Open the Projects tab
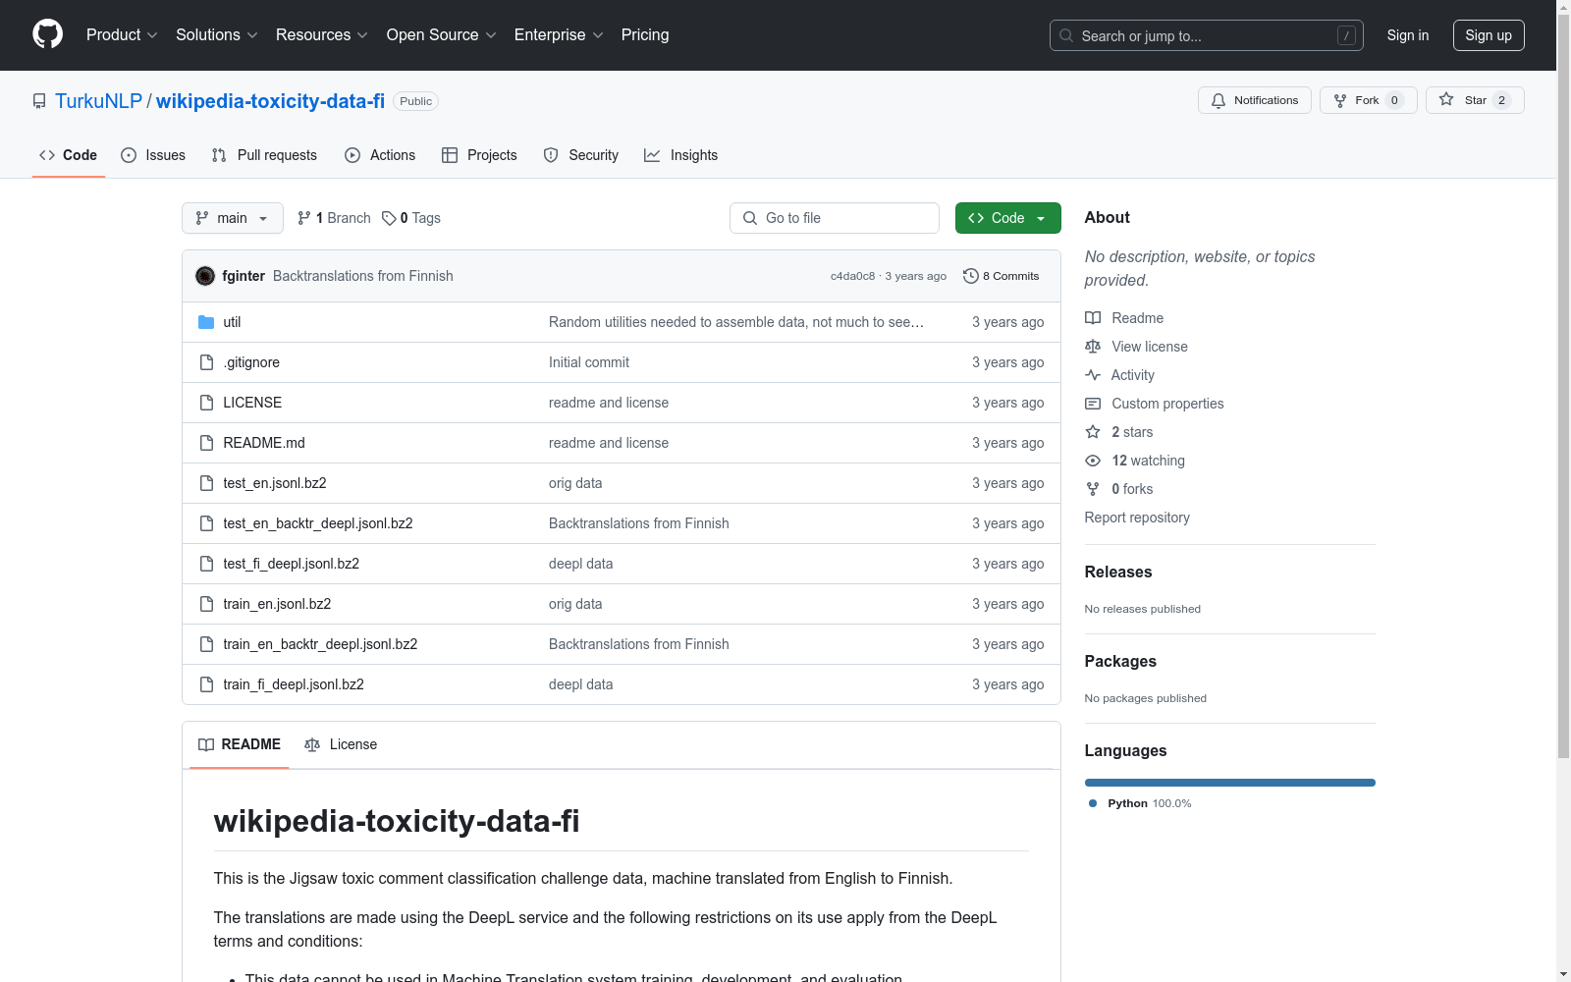Viewport: 1571px width, 982px height. (x=479, y=155)
